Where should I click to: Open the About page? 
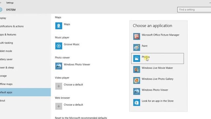coord(25,100)
